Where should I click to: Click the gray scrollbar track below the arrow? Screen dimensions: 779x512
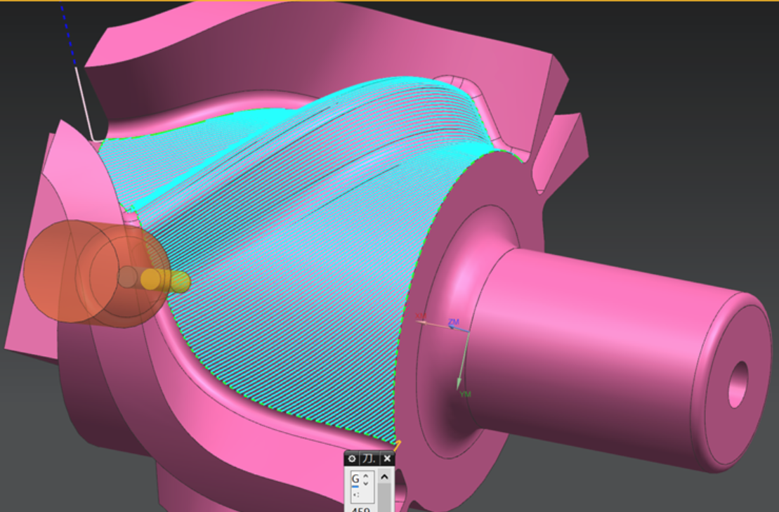pos(384,499)
